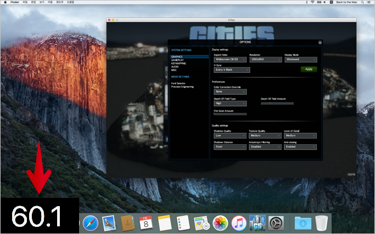
Task: Open the 이동 (Go) menu
Action: pos(50,2)
